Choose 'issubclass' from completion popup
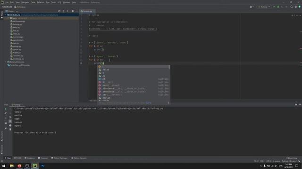This screenshot has height=169, width=302. pyautogui.click(x=133, y=92)
